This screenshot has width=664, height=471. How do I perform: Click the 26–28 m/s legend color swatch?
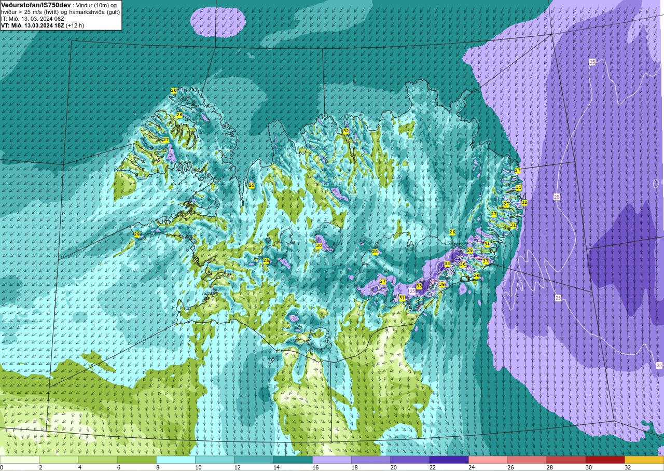(527, 460)
